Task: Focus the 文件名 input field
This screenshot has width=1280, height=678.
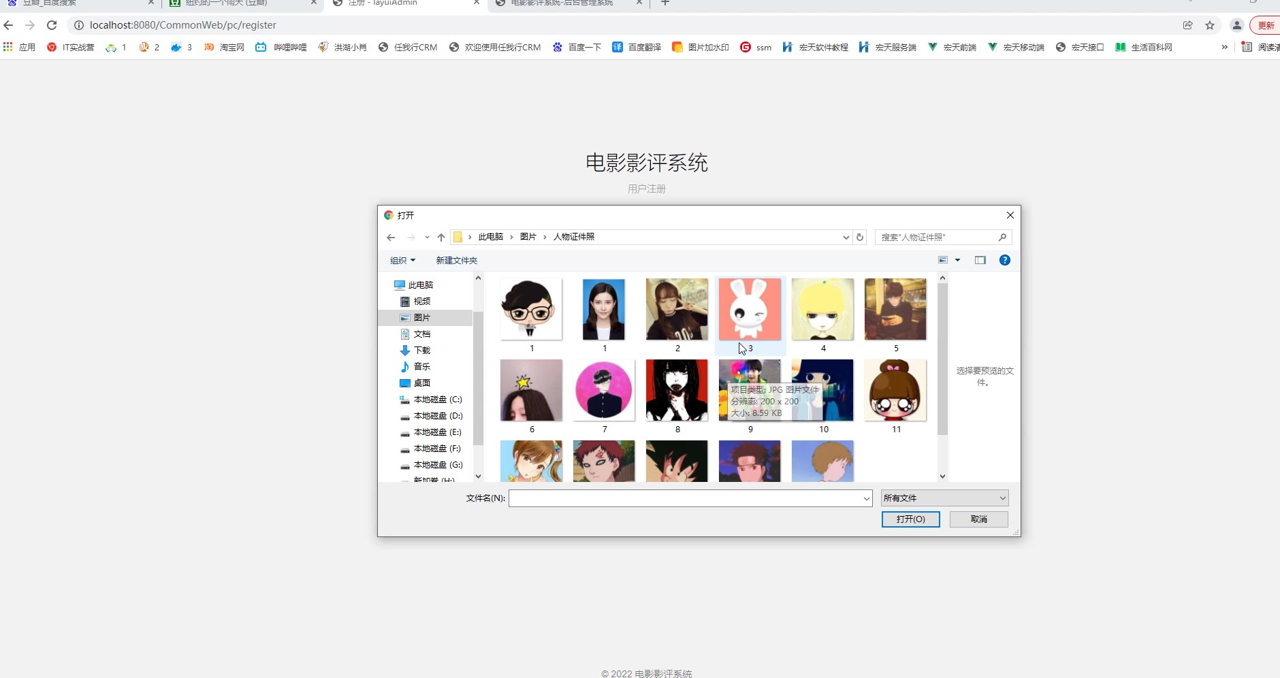Action: (685, 498)
